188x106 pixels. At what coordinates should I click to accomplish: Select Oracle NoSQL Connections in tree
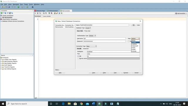[x=10, y=19]
